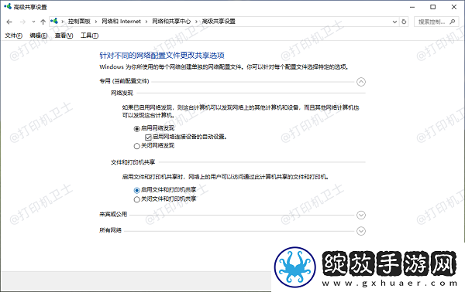Open the 文件(F) menu
The width and height of the screenshot is (465, 292).
pos(14,36)
